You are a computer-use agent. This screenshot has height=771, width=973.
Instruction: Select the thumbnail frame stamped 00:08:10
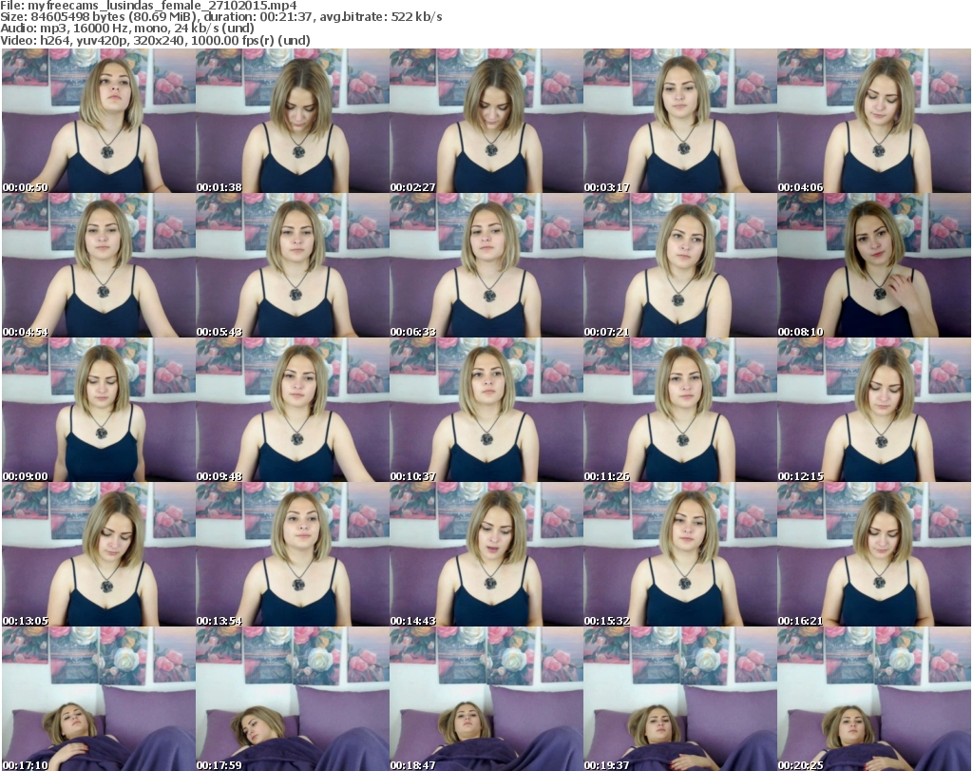(874, 265)
